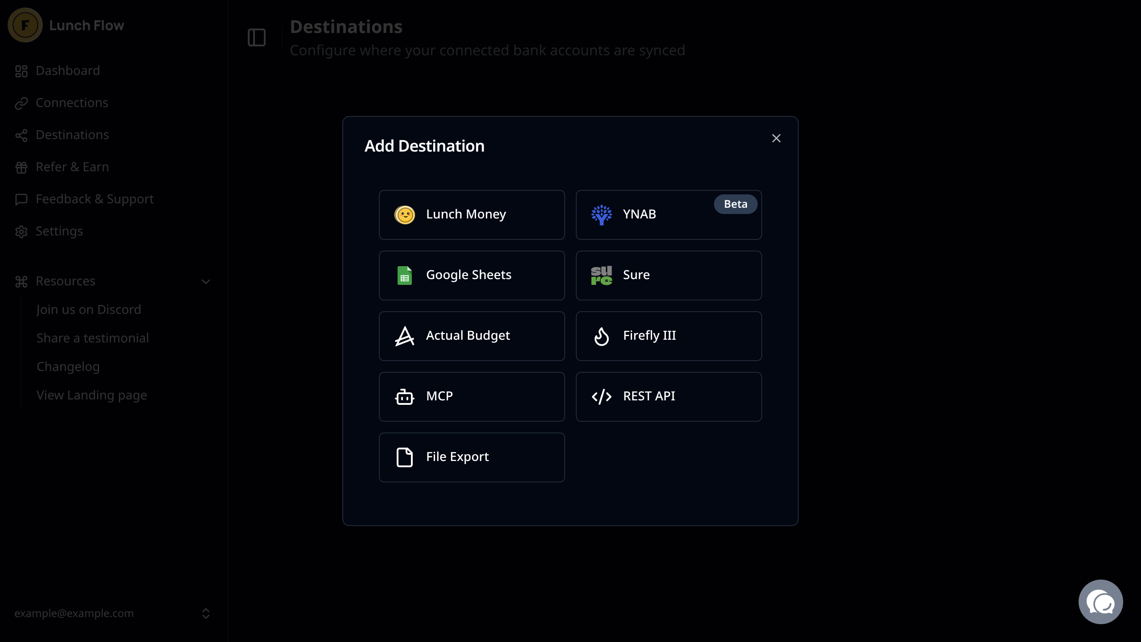Viewport: 1141px width, 642px height.
Task: Click Share a testimonial link
Action: [93, 338]
